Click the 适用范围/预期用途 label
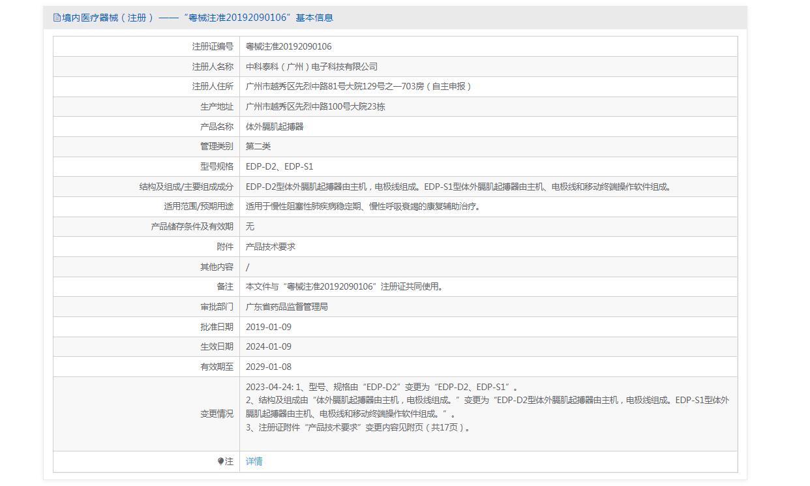810x486 pixels. (x=199, y=206)
